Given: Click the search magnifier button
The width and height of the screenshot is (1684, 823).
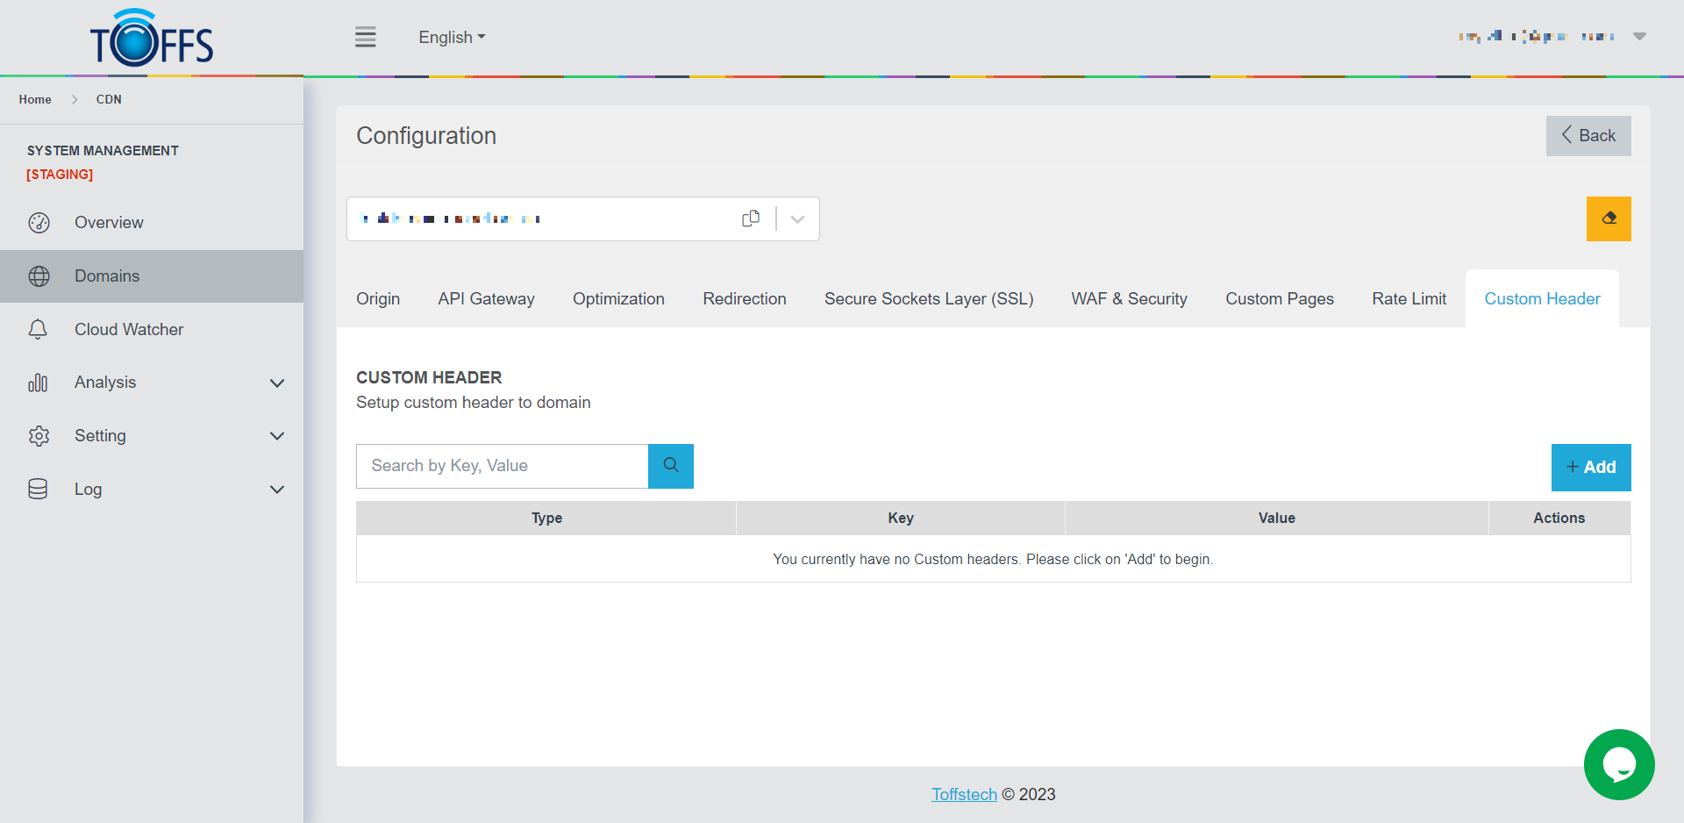Looking at the screenshot, I should pyautogui.click(x=670, y=466).
